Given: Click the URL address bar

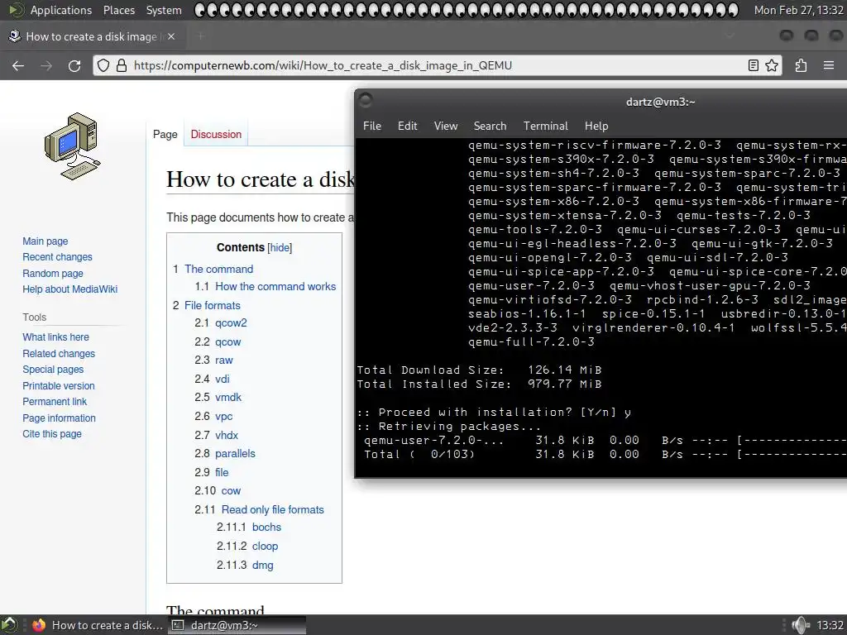Looking at the screenshot, I should [x=438, y=65].
